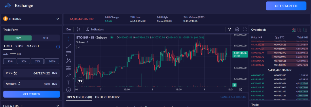
Task: Click the Amount input field
Action: pos(32,84)
